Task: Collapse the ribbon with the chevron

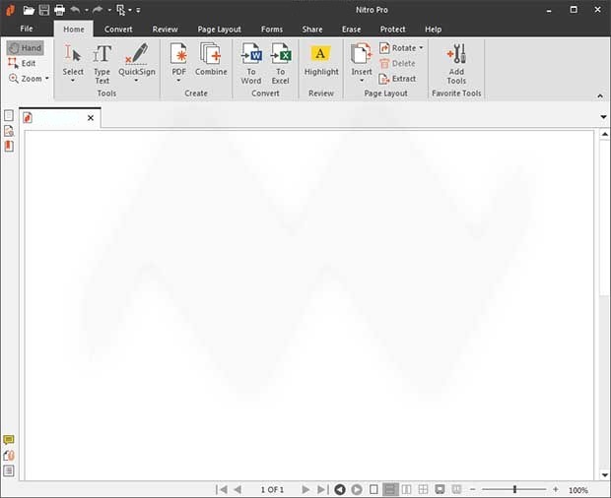Action: coord(600,95)
